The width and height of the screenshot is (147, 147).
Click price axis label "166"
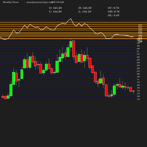[x=138, y=85]
